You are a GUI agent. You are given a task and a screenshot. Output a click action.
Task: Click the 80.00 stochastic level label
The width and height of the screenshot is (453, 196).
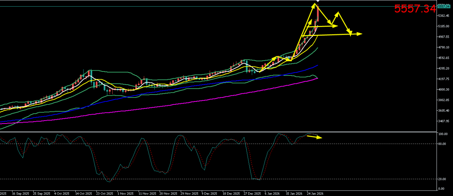point(442,144)
